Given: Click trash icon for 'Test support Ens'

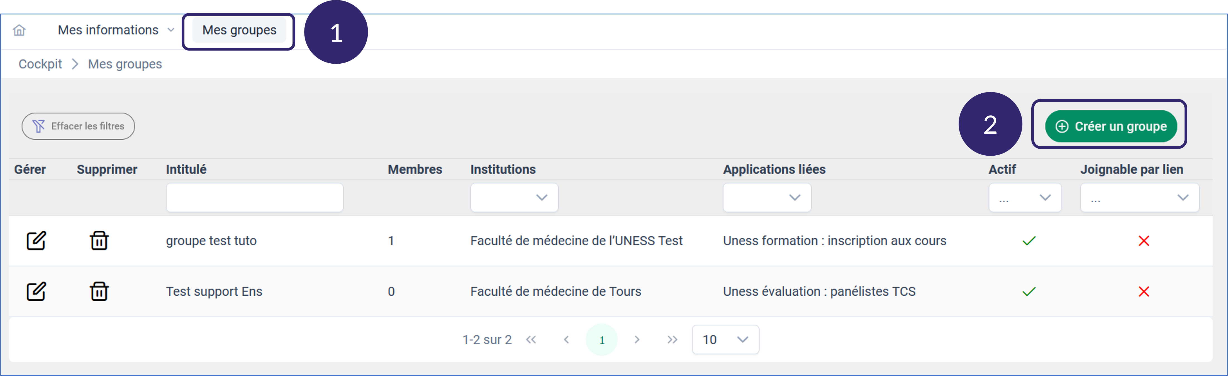Looking at the screenshot, I should click(99, 292).
